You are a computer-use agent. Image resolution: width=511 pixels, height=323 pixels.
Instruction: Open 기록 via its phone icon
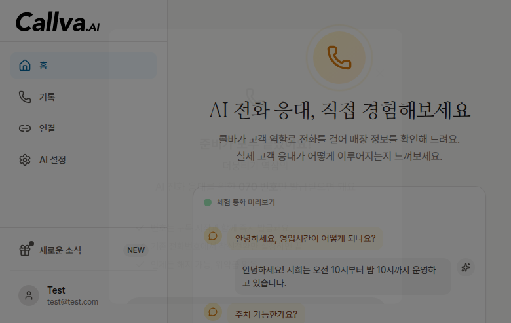pyautogui.click(x=25, y=97)
